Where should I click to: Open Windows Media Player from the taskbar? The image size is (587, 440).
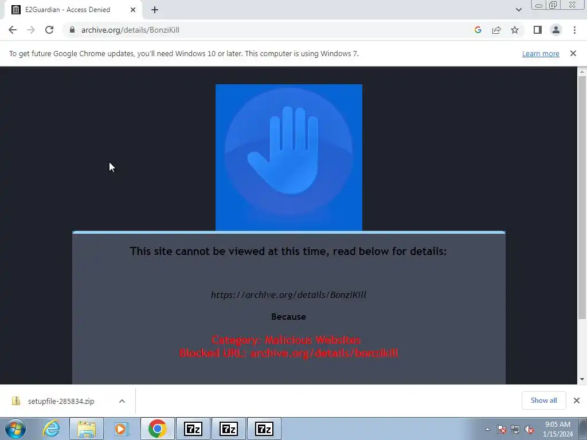122,429
